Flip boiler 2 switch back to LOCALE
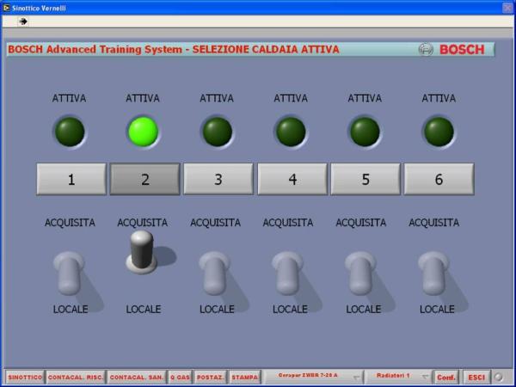Image resolution: width=516 pixels, height=387 pixels. click(x=142, y=252)
